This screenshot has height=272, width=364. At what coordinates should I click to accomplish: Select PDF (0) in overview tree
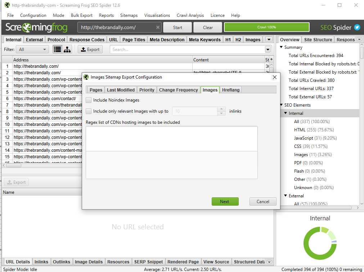(x=308, y=163)
